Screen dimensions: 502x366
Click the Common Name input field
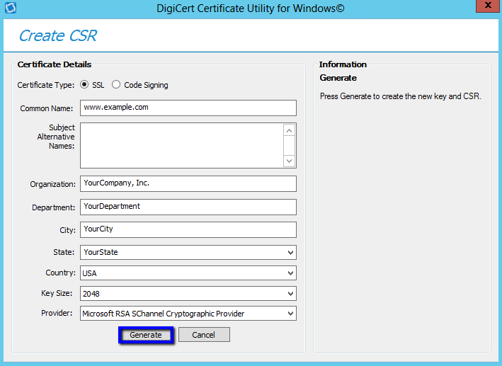coord(188,108)
